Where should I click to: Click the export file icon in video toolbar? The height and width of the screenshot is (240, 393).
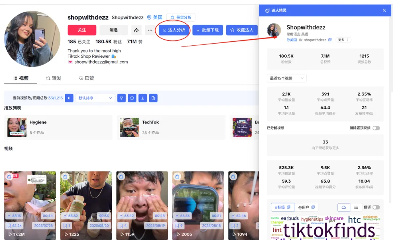153,98
